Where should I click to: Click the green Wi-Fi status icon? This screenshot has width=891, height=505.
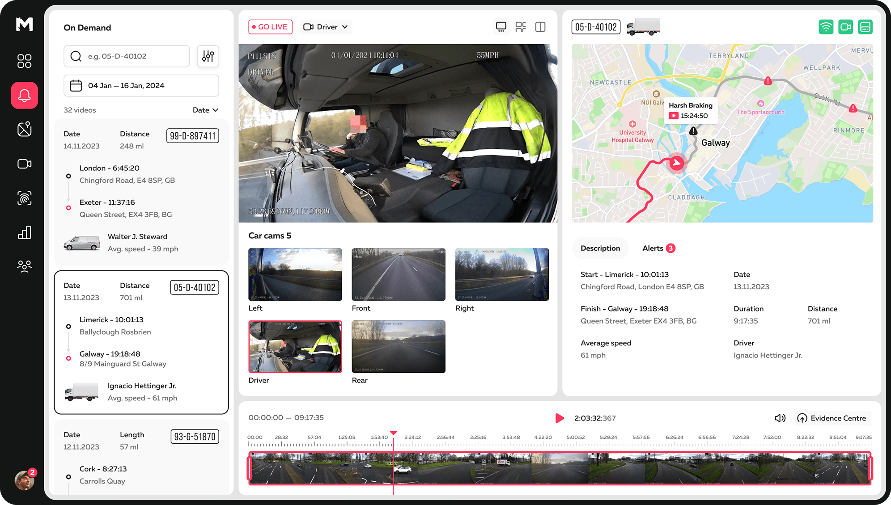(x=826, y=27)
